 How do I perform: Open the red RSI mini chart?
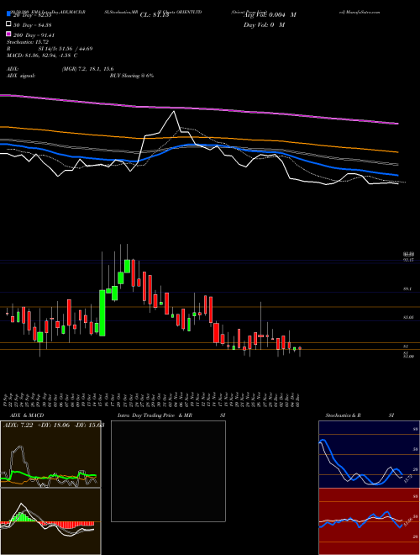pos(369,521)
